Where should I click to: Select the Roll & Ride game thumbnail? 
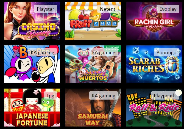154,108
